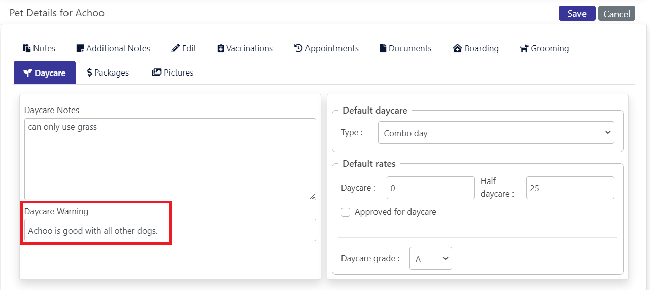Image resolution: width=650 pixels, height=290 pixels.
Task: Expand the Daycare grade dropdown
Action: click(x=431, y=259)
